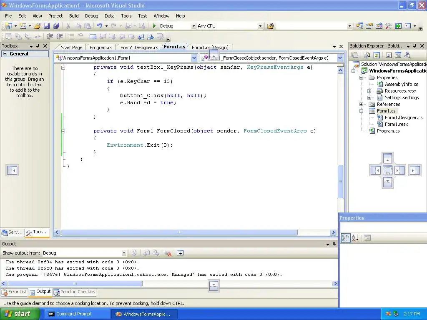Click the Undo arrow icon
The height and width of the screenshot is (320, 427).
[x=99, y=26]
